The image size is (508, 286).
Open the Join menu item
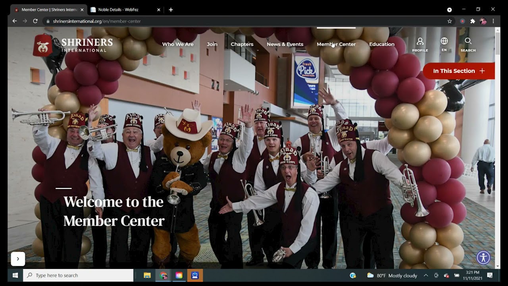[x=212, y=44]
